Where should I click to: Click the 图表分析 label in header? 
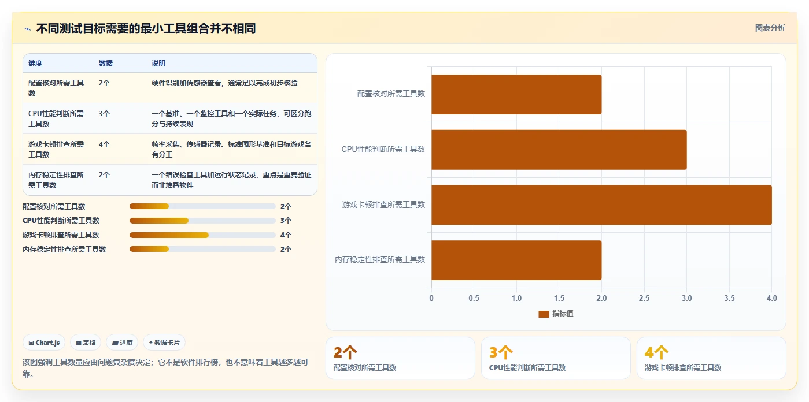770,28
